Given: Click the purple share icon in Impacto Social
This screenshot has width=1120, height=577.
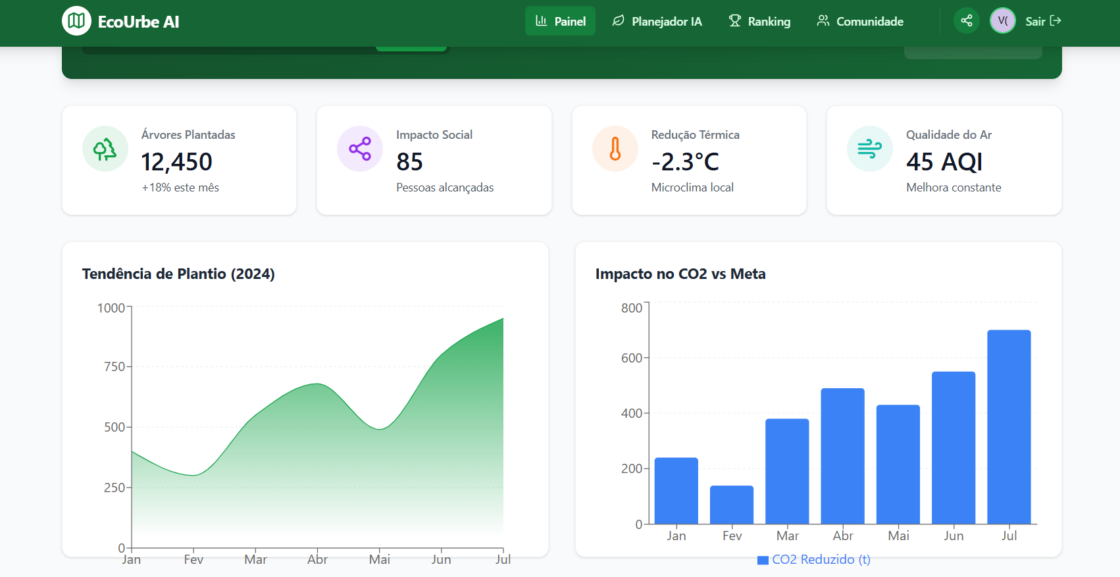Looking at the screenshot, I should pos(360,149).
